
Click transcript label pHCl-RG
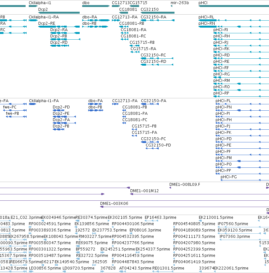(222, 74)
